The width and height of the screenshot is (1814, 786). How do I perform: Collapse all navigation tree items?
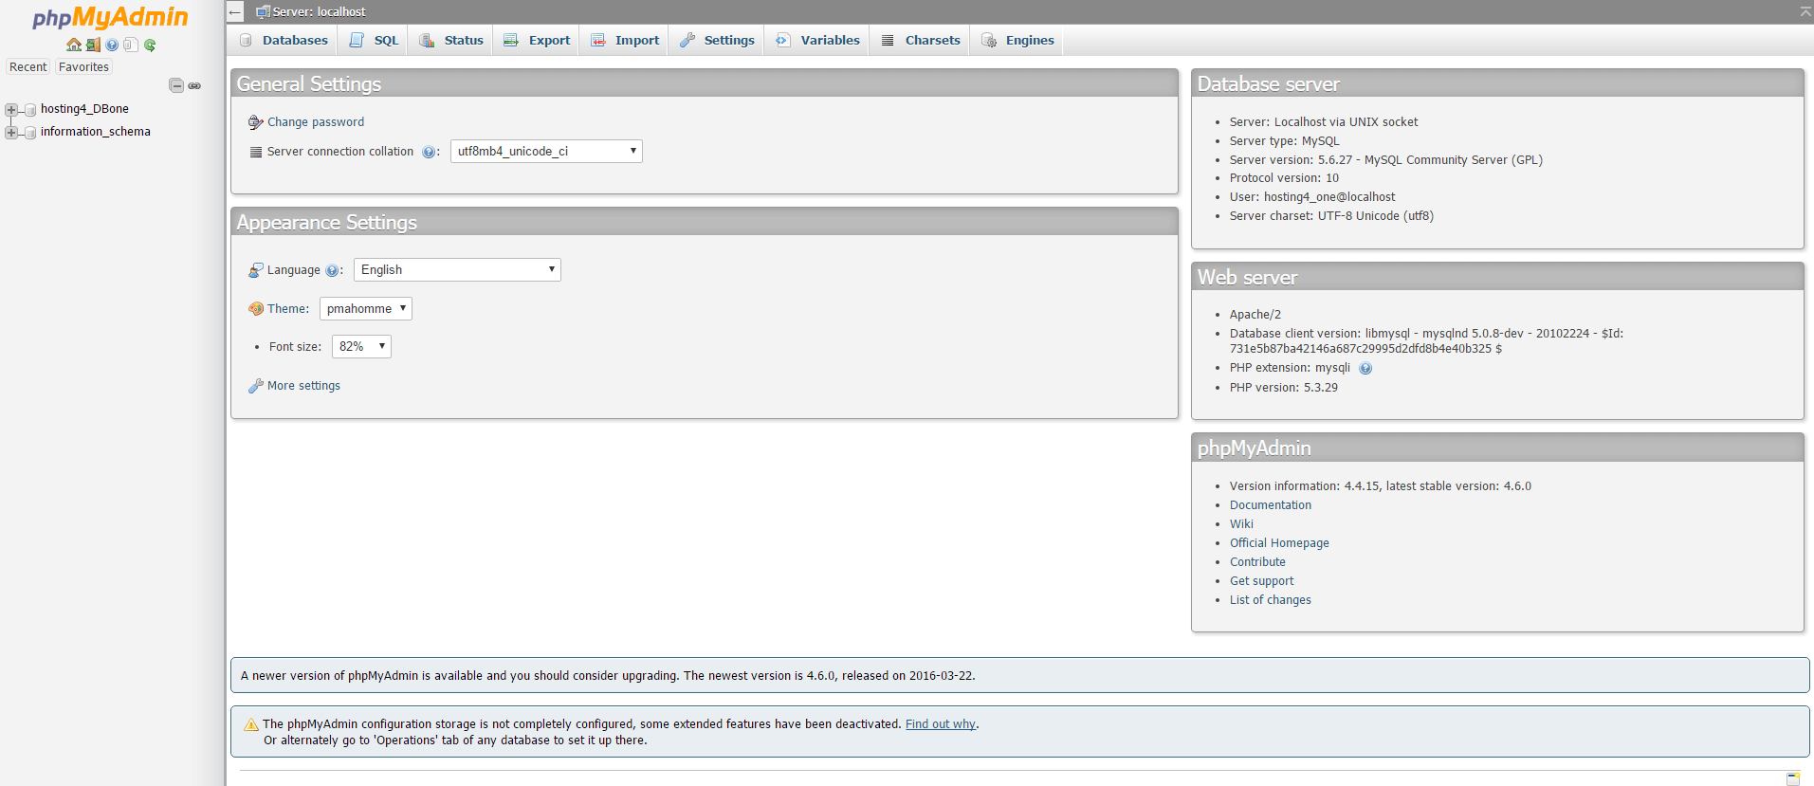tap(176, 85)
